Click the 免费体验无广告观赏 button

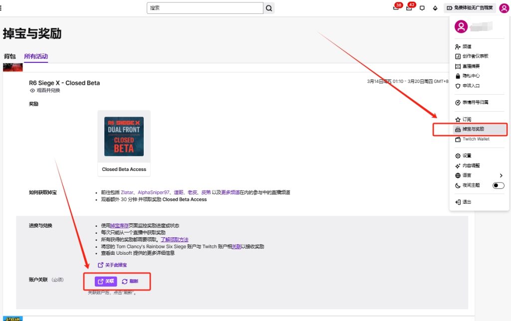470,8
